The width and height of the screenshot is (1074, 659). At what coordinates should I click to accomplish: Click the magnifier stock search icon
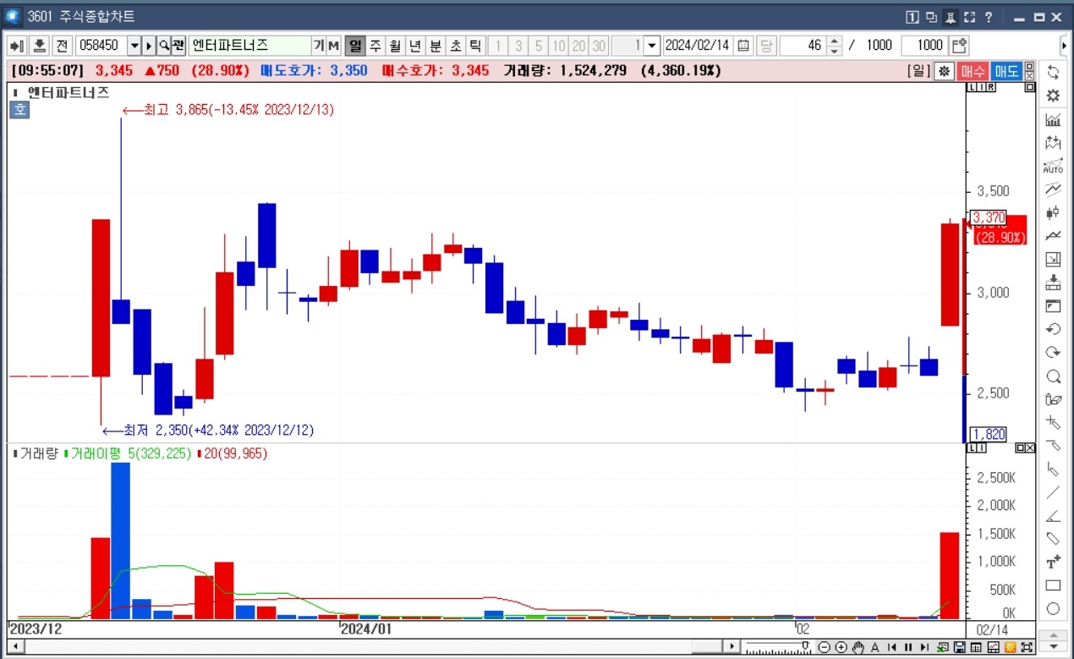(164, 45)
